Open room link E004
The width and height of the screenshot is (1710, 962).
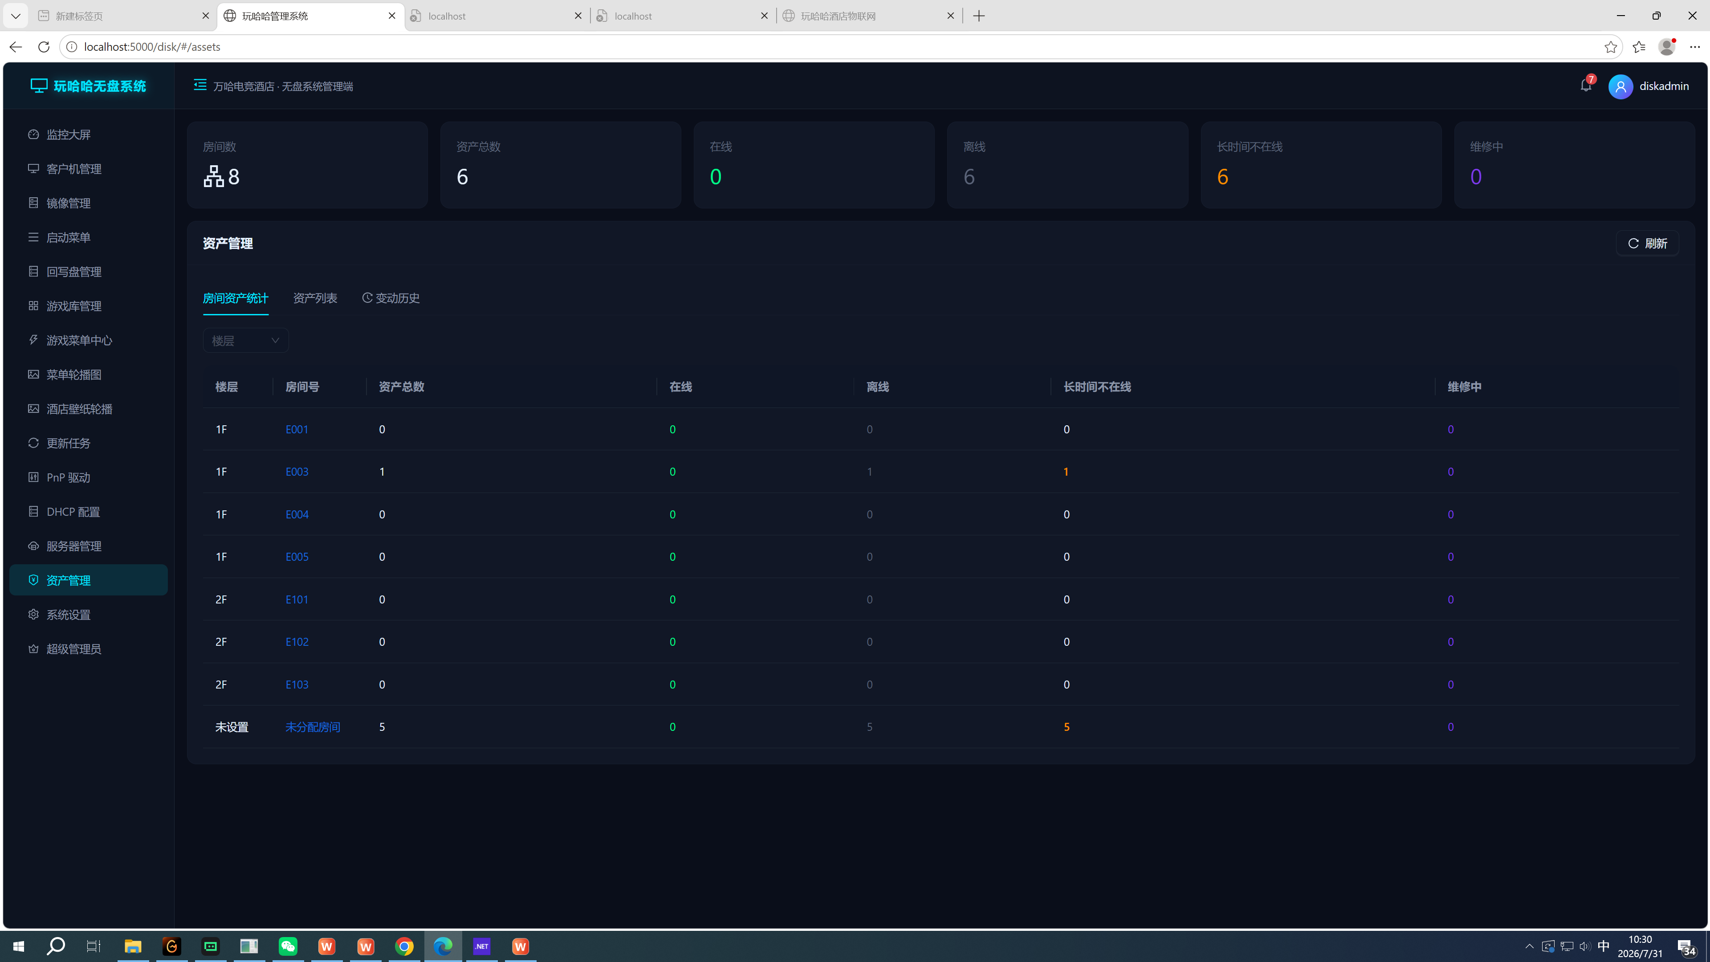pyautogui.click(x=297, y=514)
